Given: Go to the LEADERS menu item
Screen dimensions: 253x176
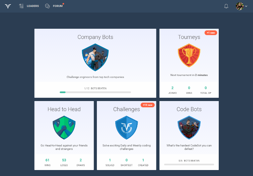Looking at the screenshot, I should pyautogui.click(x=33, y=6).
